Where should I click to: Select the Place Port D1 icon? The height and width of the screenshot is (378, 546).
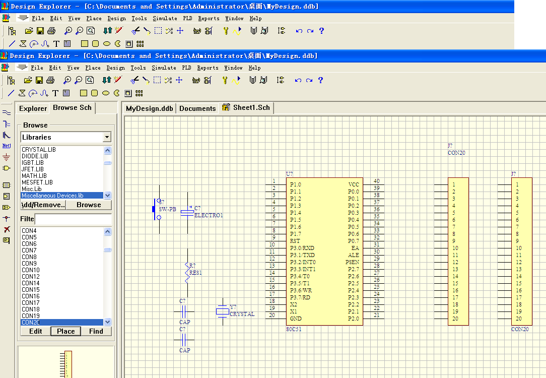(7, 207)
